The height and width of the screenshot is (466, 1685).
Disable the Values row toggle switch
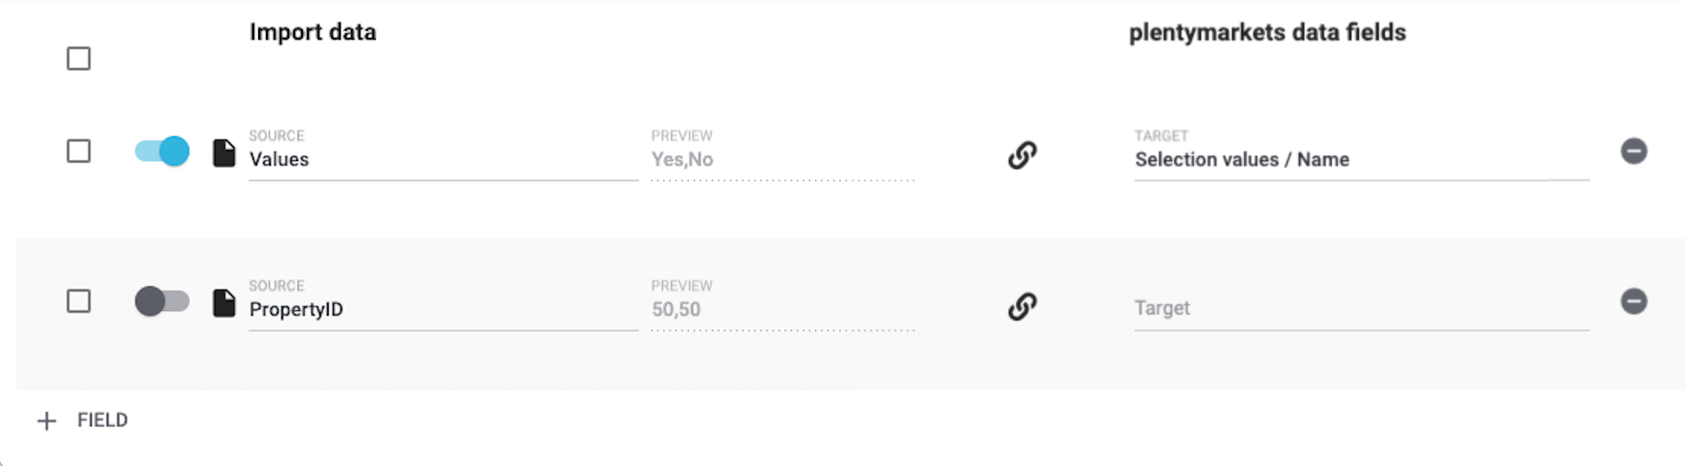[x=162, y=152]
